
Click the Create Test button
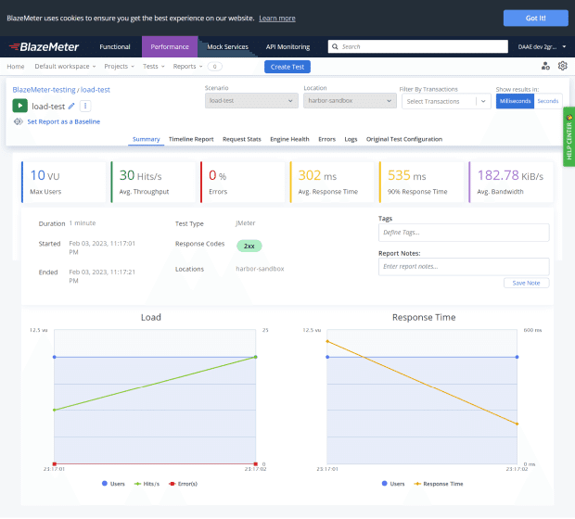tap(287, 67)
